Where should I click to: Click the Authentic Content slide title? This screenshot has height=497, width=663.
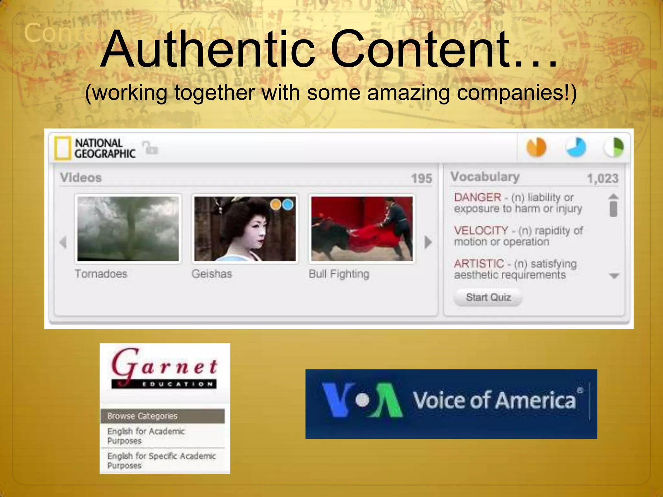pos(329,49)
